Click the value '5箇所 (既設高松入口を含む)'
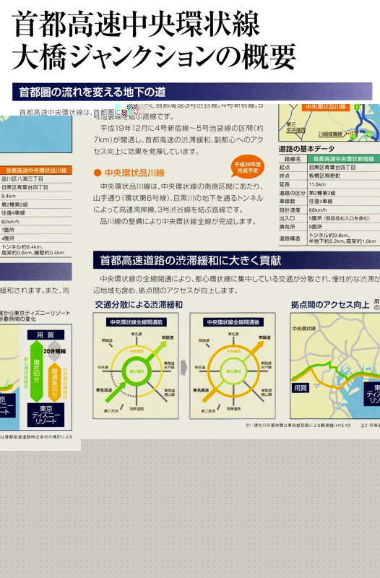Image resolution: width=380 pixels, height=578 pixels. click(x=340, y=218)
